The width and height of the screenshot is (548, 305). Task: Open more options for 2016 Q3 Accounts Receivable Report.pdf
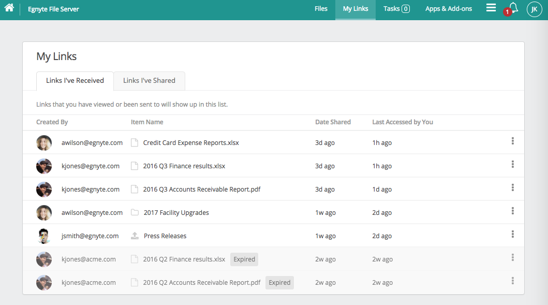[x=513, y=188]
